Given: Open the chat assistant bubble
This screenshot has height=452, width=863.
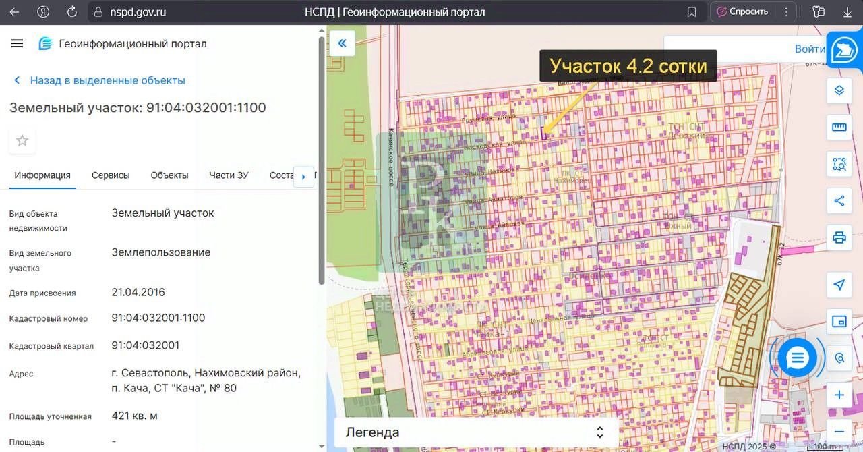Looking at the screenshot, I should pos(797,358).
